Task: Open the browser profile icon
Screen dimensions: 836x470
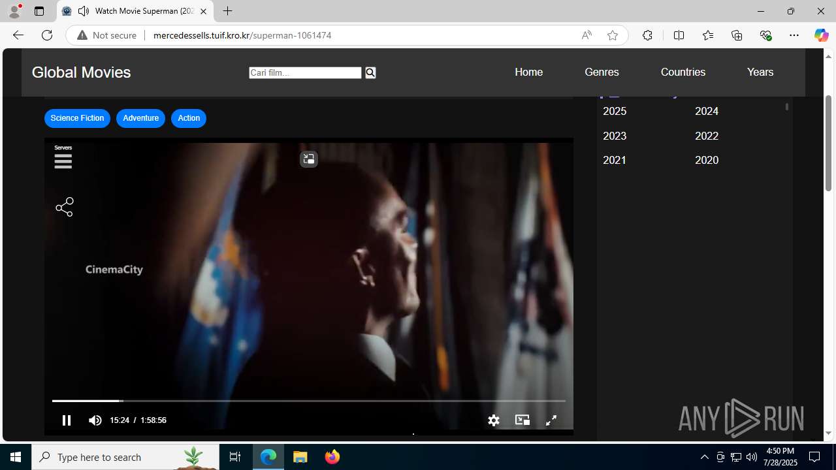Action: pyautogui.click(x=14, y=11)
